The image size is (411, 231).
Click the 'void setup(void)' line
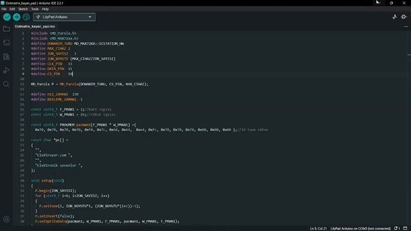coord(48,180)
